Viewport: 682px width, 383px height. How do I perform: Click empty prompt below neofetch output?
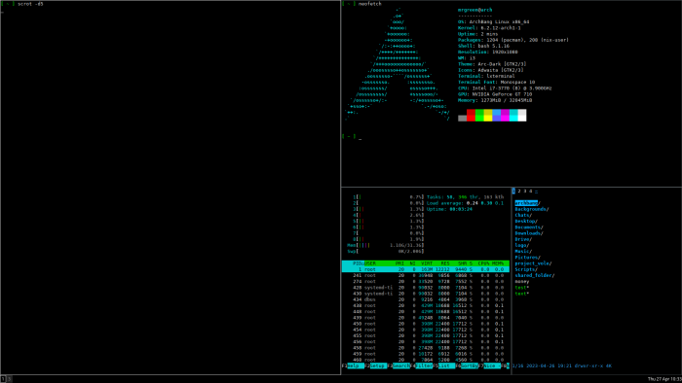[x=352, y=137]
